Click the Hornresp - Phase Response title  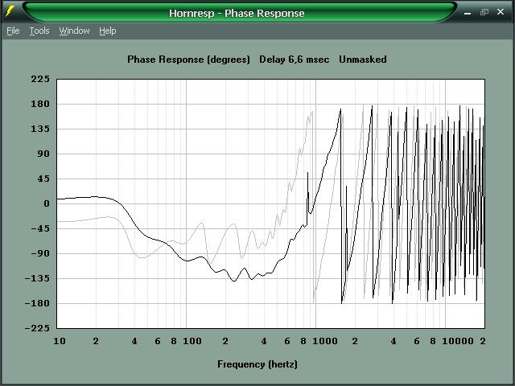pos(237,14)
